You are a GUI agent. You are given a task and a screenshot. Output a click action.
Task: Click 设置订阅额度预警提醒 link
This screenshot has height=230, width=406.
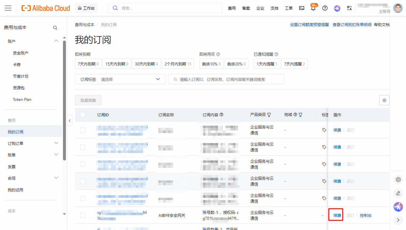click(309, 25)
